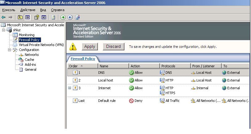This screenshot has height=134, width=251.
Task: Sort by the Order column header
Action: coord(83,66)
